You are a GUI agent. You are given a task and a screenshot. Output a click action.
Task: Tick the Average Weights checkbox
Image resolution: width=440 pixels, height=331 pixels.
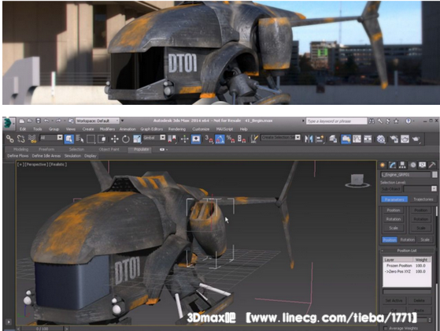click(x=386, y=328)
